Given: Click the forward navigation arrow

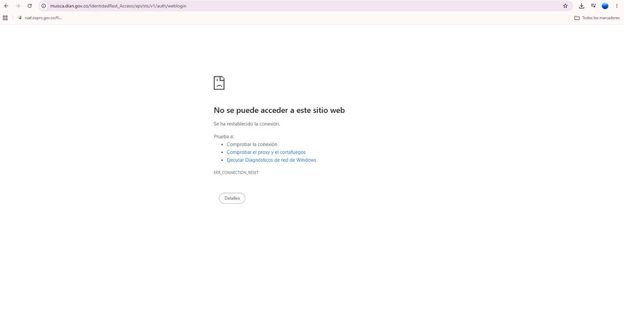Looking at the screenshot, I should tap(18, 6).
